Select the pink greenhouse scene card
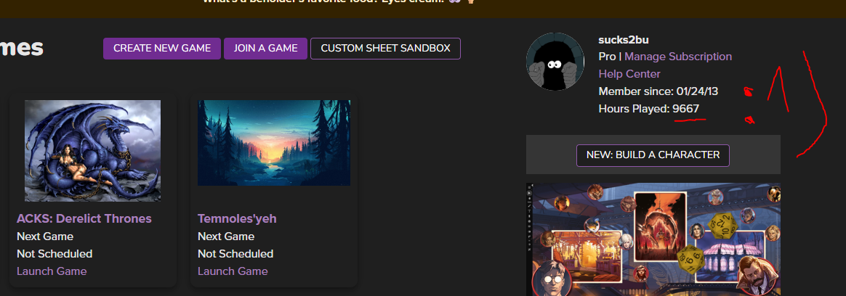Image resolution: width=846 pixels, height=296 pixels. point(731,255)
